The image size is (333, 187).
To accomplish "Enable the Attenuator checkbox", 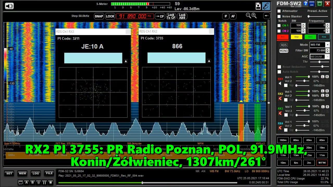I will (x=279, y=11).
